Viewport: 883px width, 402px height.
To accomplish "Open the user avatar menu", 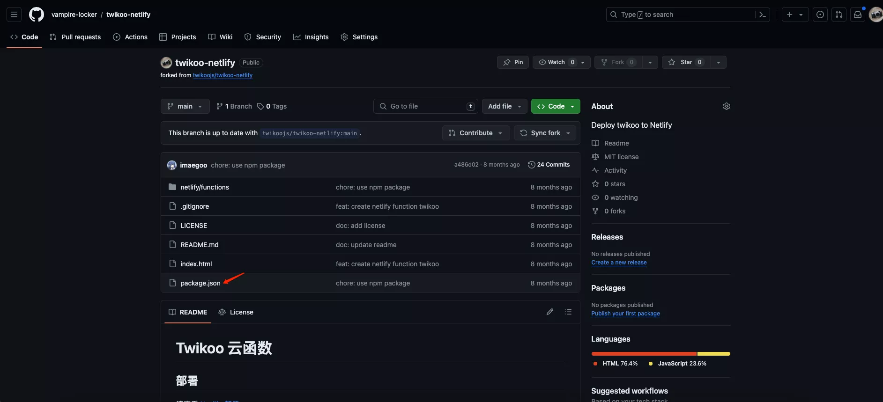I will coord(876,15).
